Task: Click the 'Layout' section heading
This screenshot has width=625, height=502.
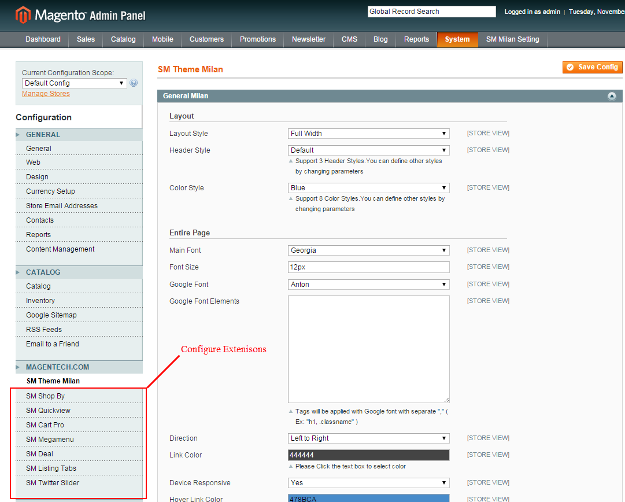Action: (x=182, y=116)
